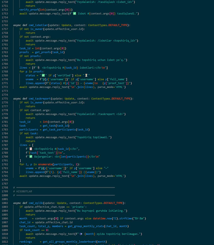Click the rankings variable
The width and height of the screenshot is (214, 245).
[26, 242]
